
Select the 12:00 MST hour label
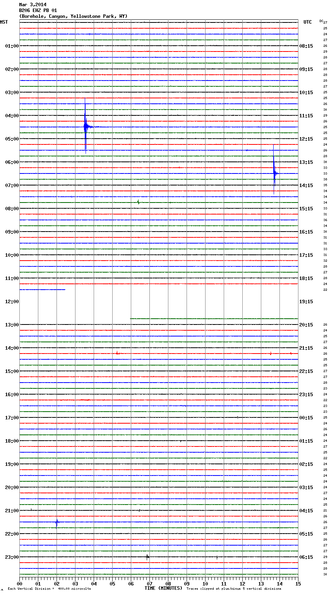point(12,301)
